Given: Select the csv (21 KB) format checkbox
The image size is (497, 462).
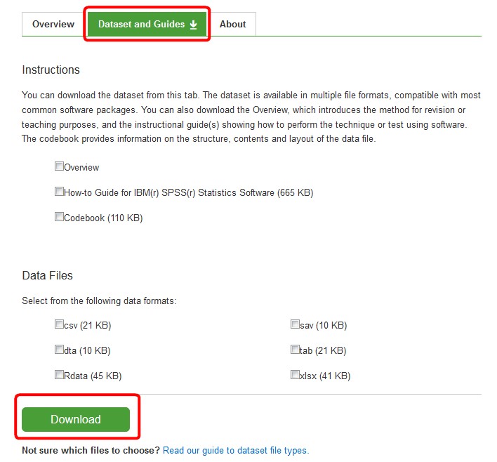Looking at the screenshot, I should pyautogui.click(x=59, y=324).
